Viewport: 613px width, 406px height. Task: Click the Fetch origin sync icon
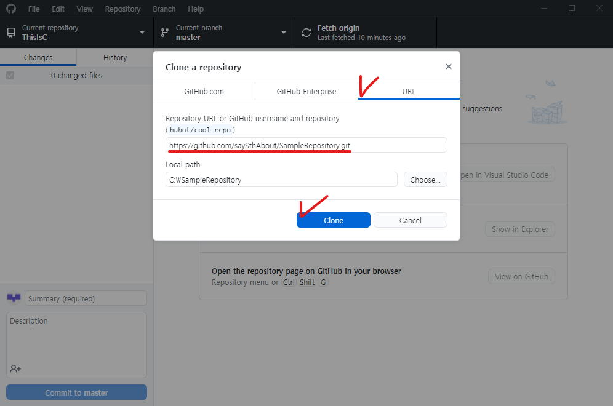pos(306,33)
